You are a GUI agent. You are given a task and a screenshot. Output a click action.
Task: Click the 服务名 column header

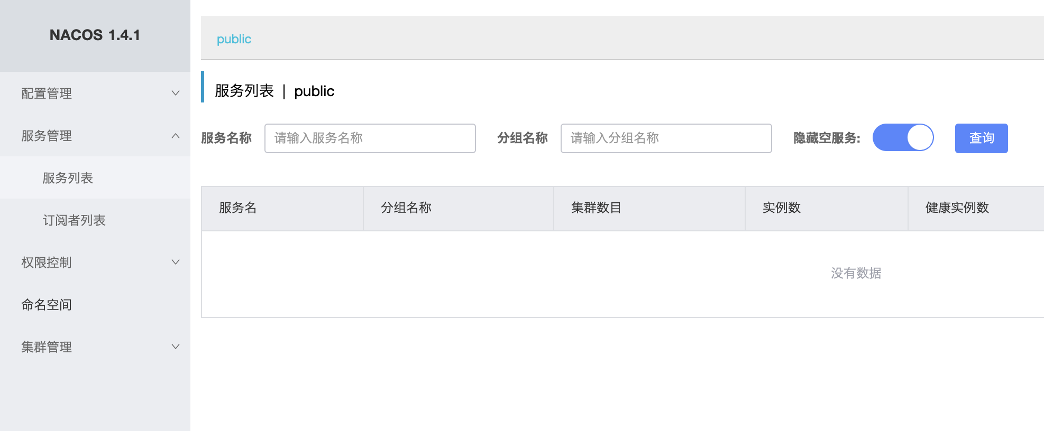pos(238,208)
